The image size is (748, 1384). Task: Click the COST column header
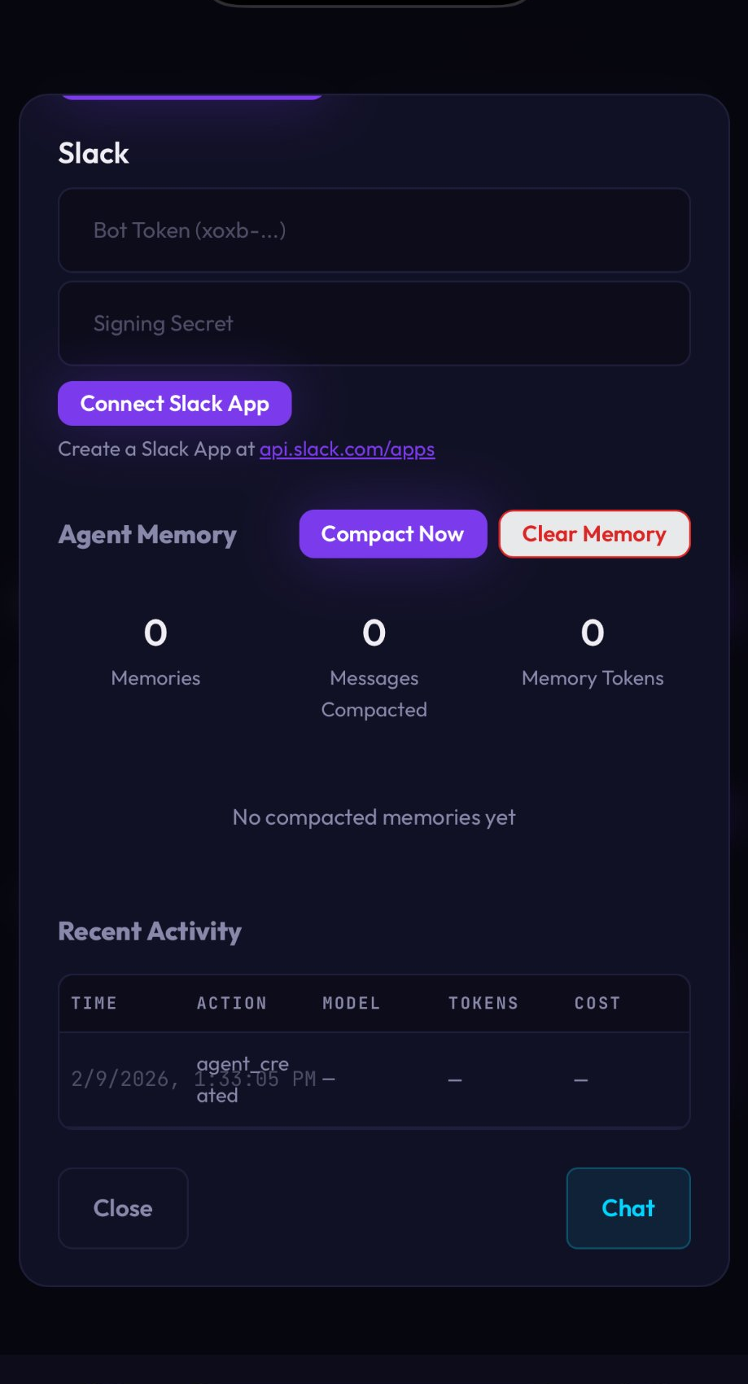pyautogui.click(x=597, y=1003)
